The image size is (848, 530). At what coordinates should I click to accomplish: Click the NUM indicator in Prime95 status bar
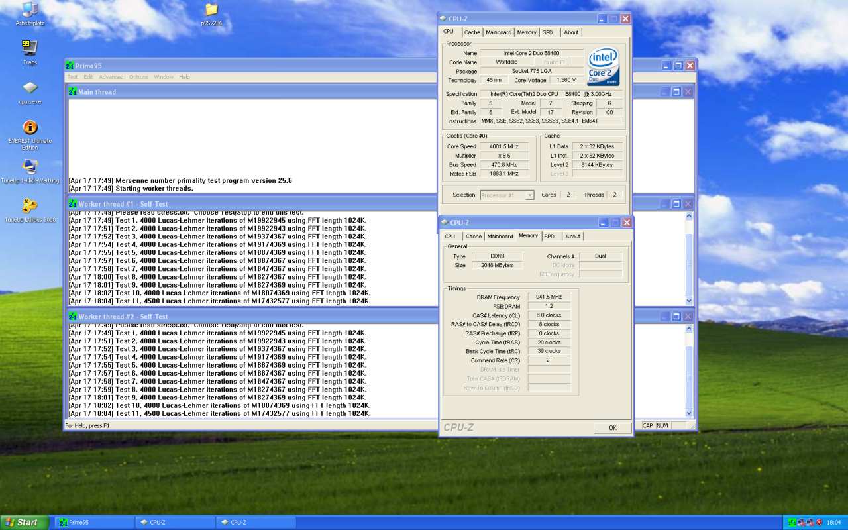point(662,425)
